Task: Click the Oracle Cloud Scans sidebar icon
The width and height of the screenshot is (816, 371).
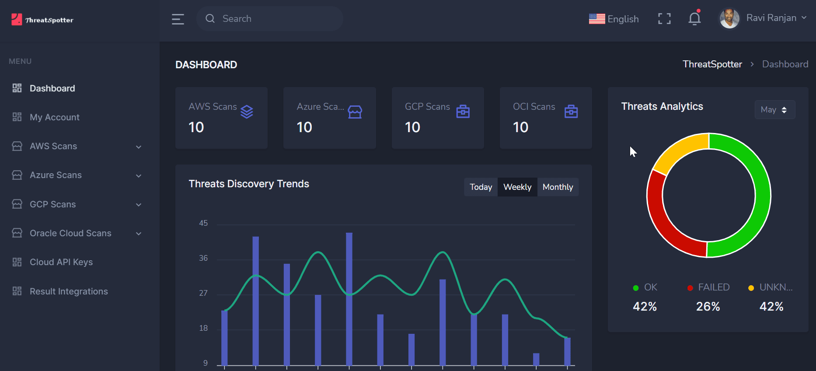Action: tap(17, 233)
